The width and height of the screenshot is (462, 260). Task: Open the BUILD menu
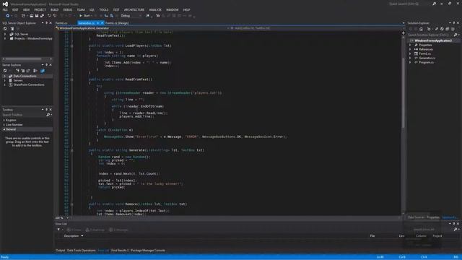(x=55, y=9)
